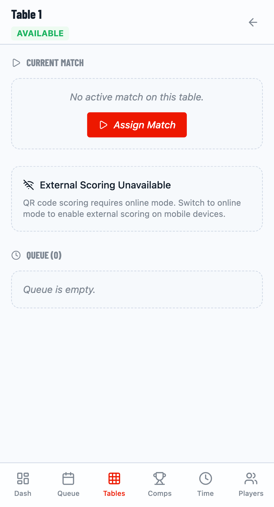274x507 pixels.
Task: Click the play icon inside Assign Match
Action: (x=103, y=125)
